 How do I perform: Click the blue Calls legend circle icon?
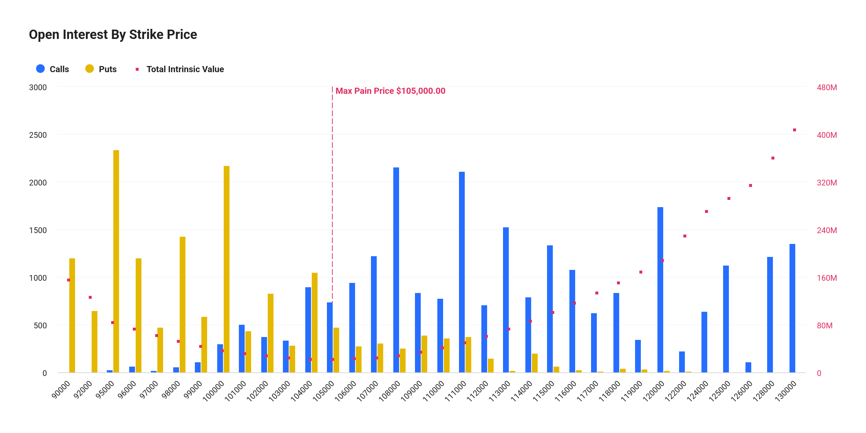click(40, 69)
